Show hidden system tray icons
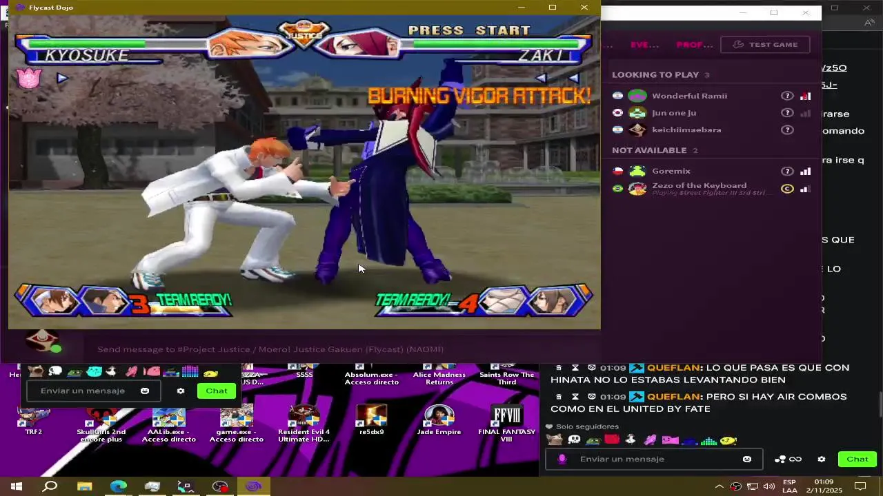The width and height of the screenshot is (883, 496). 719,486
